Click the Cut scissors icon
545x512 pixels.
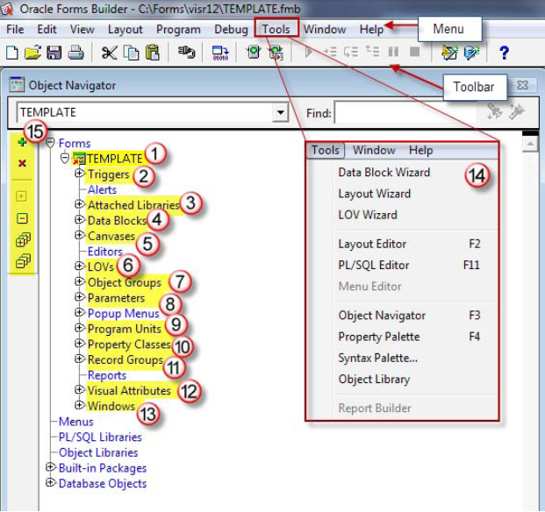pos(110,53)
